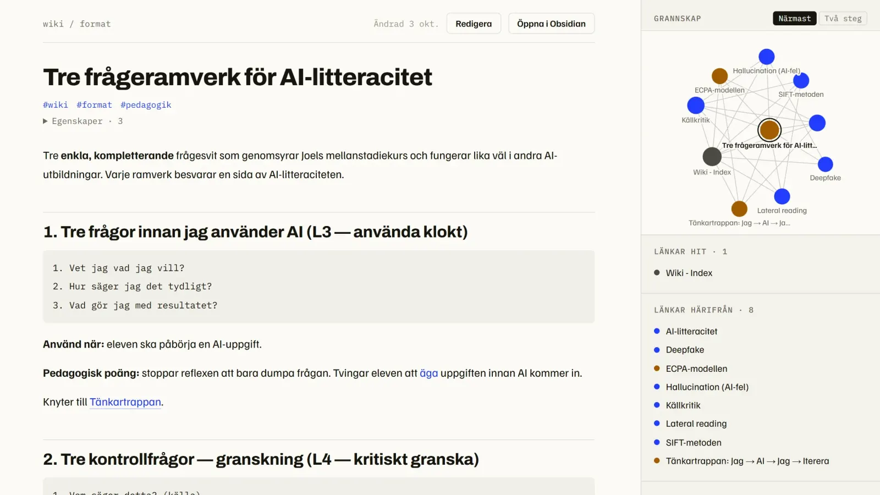Select the Deepfake graph node
Screen dimensions: 880x495
coord(825,164)
